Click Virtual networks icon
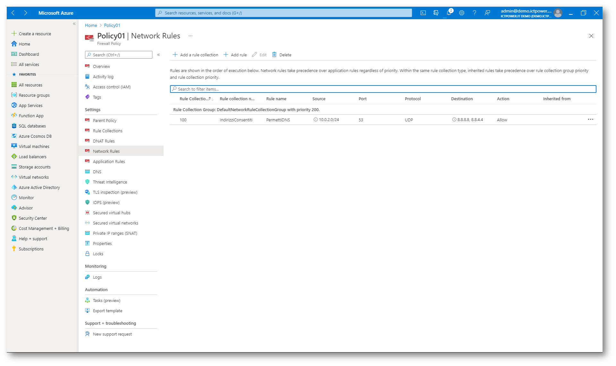Screen dimensions: 616x366 point(14,177)
